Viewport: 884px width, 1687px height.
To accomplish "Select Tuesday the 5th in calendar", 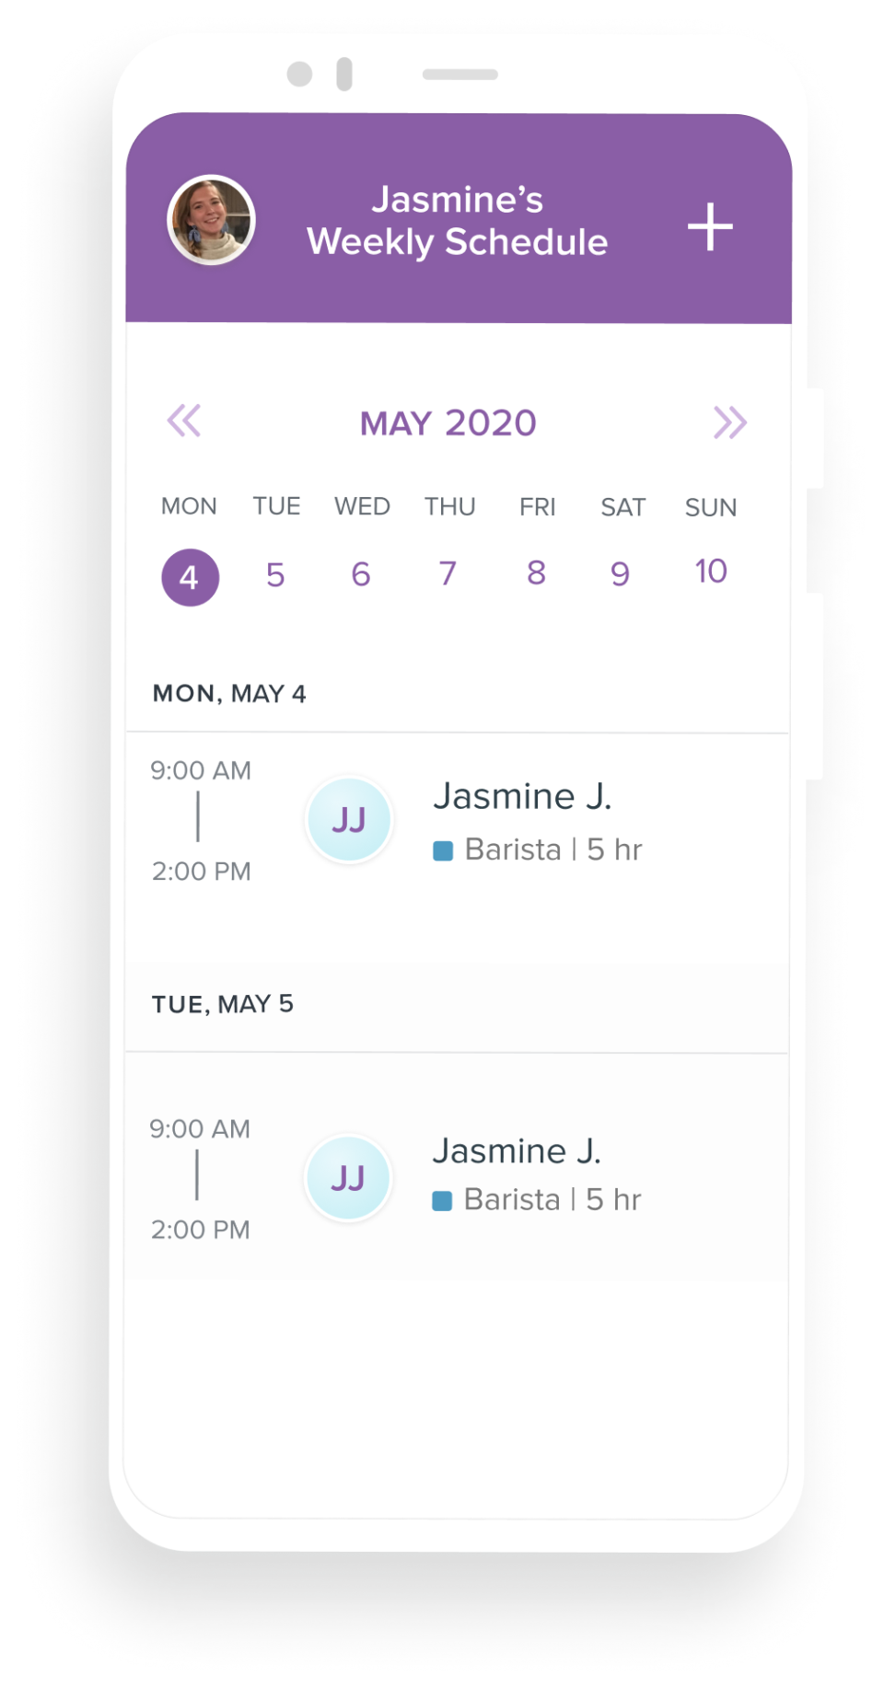I will [x=275, y=575].
